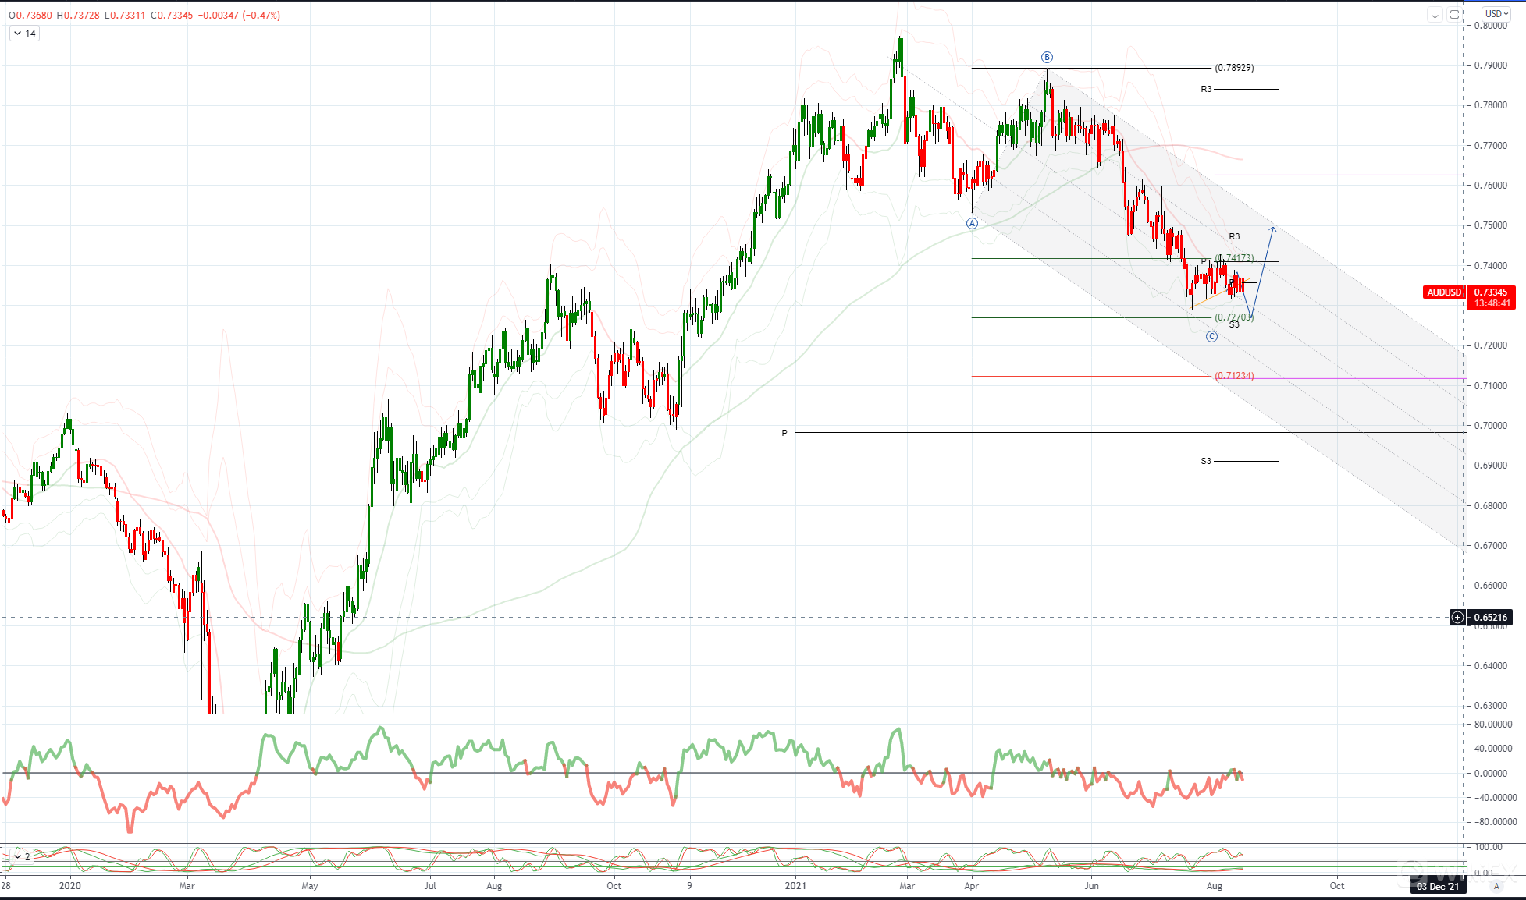Viewport: 1526px width, 900px height.
Task: Select the red 0.71234 level line label
Action: pyautogui.click(x=1234, y=376)
